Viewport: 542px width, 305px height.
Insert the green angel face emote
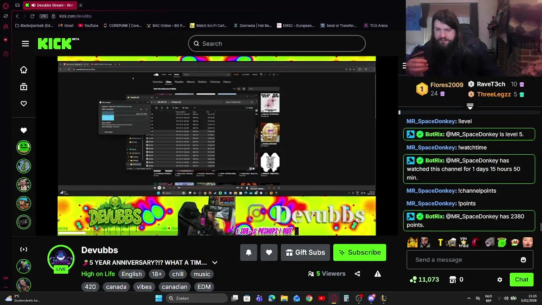pos(502,242)
